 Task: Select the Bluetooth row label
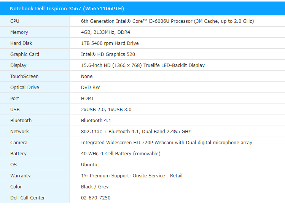21,121
